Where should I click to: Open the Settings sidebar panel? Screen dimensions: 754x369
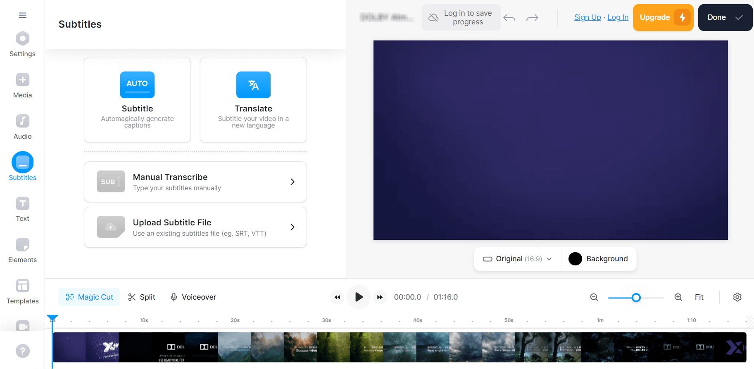pos(23,45)
